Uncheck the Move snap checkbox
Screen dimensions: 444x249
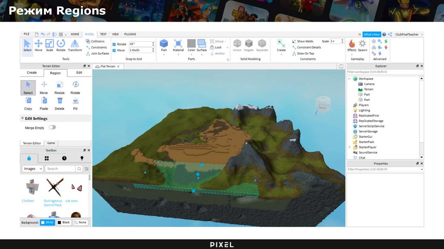point(114,50)
